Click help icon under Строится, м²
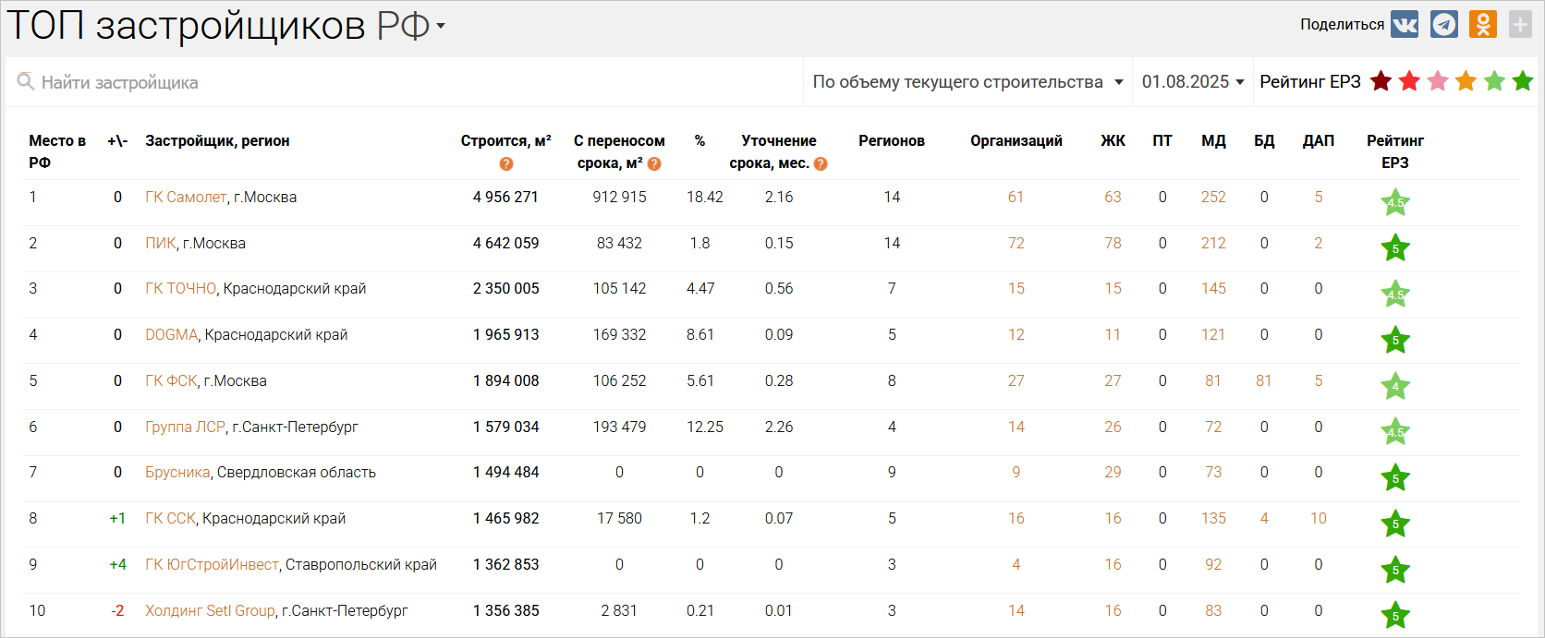This screenshot has width=1545, height=638. click(505, 163)
